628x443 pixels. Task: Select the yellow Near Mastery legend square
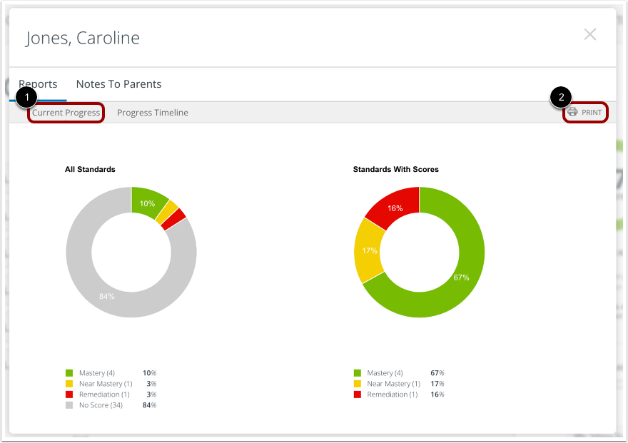69,383
